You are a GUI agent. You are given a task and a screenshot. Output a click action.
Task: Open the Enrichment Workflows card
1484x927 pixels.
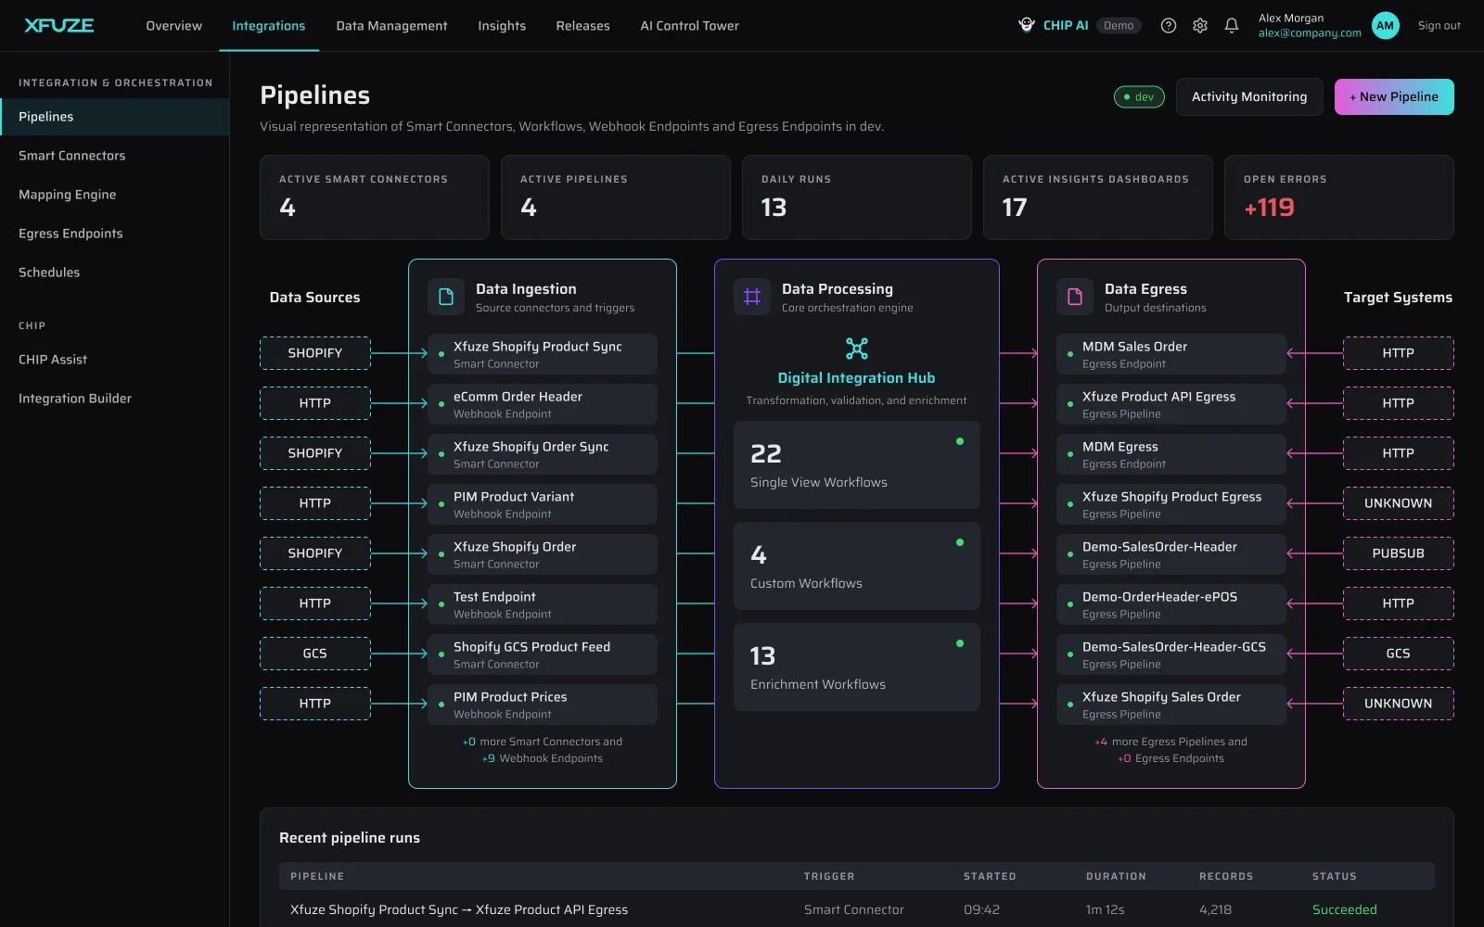[x=857, y=667]
